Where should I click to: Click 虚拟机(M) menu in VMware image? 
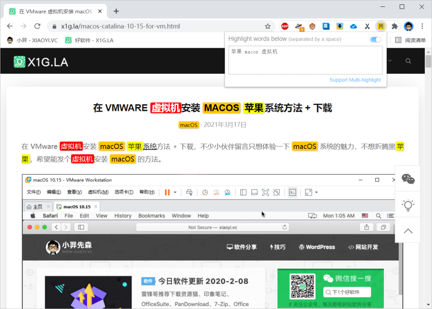98,192
